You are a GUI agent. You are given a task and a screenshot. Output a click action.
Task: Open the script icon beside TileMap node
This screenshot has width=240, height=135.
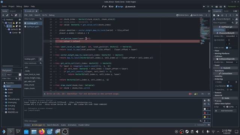click(x=16, y=23)
